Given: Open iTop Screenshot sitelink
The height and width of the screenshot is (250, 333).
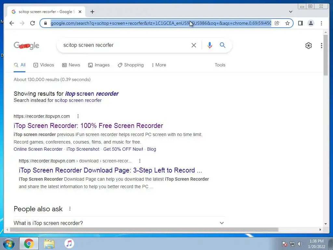Looking at the screenshot, I should 83,149.
